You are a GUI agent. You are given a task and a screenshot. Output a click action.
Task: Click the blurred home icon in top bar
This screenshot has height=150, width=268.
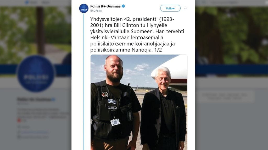27,2
